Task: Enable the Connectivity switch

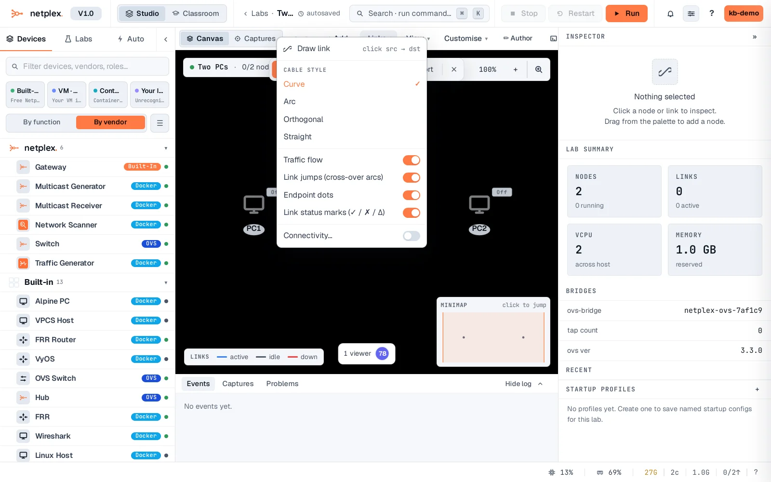Action: point(412,236)
